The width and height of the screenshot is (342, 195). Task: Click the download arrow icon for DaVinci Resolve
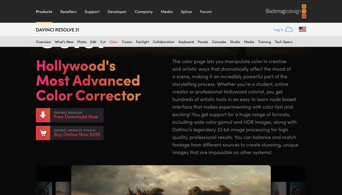[x=43, y=115]
